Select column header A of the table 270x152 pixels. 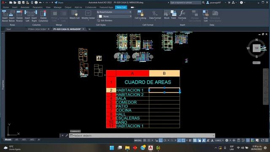[x=132, y=73]
